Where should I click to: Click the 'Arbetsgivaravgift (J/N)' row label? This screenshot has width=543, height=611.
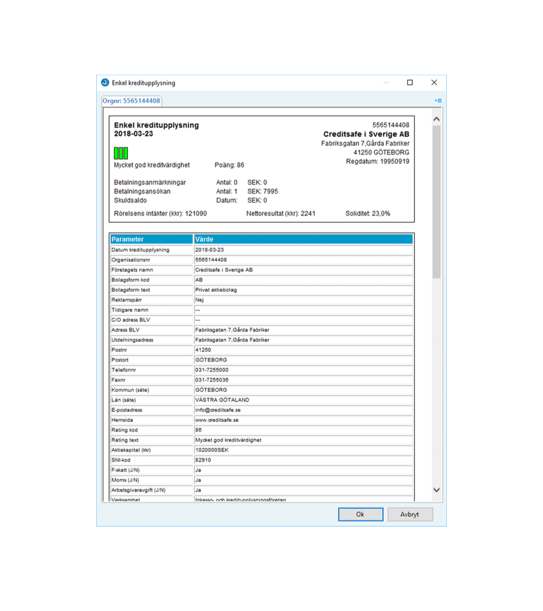152,490
